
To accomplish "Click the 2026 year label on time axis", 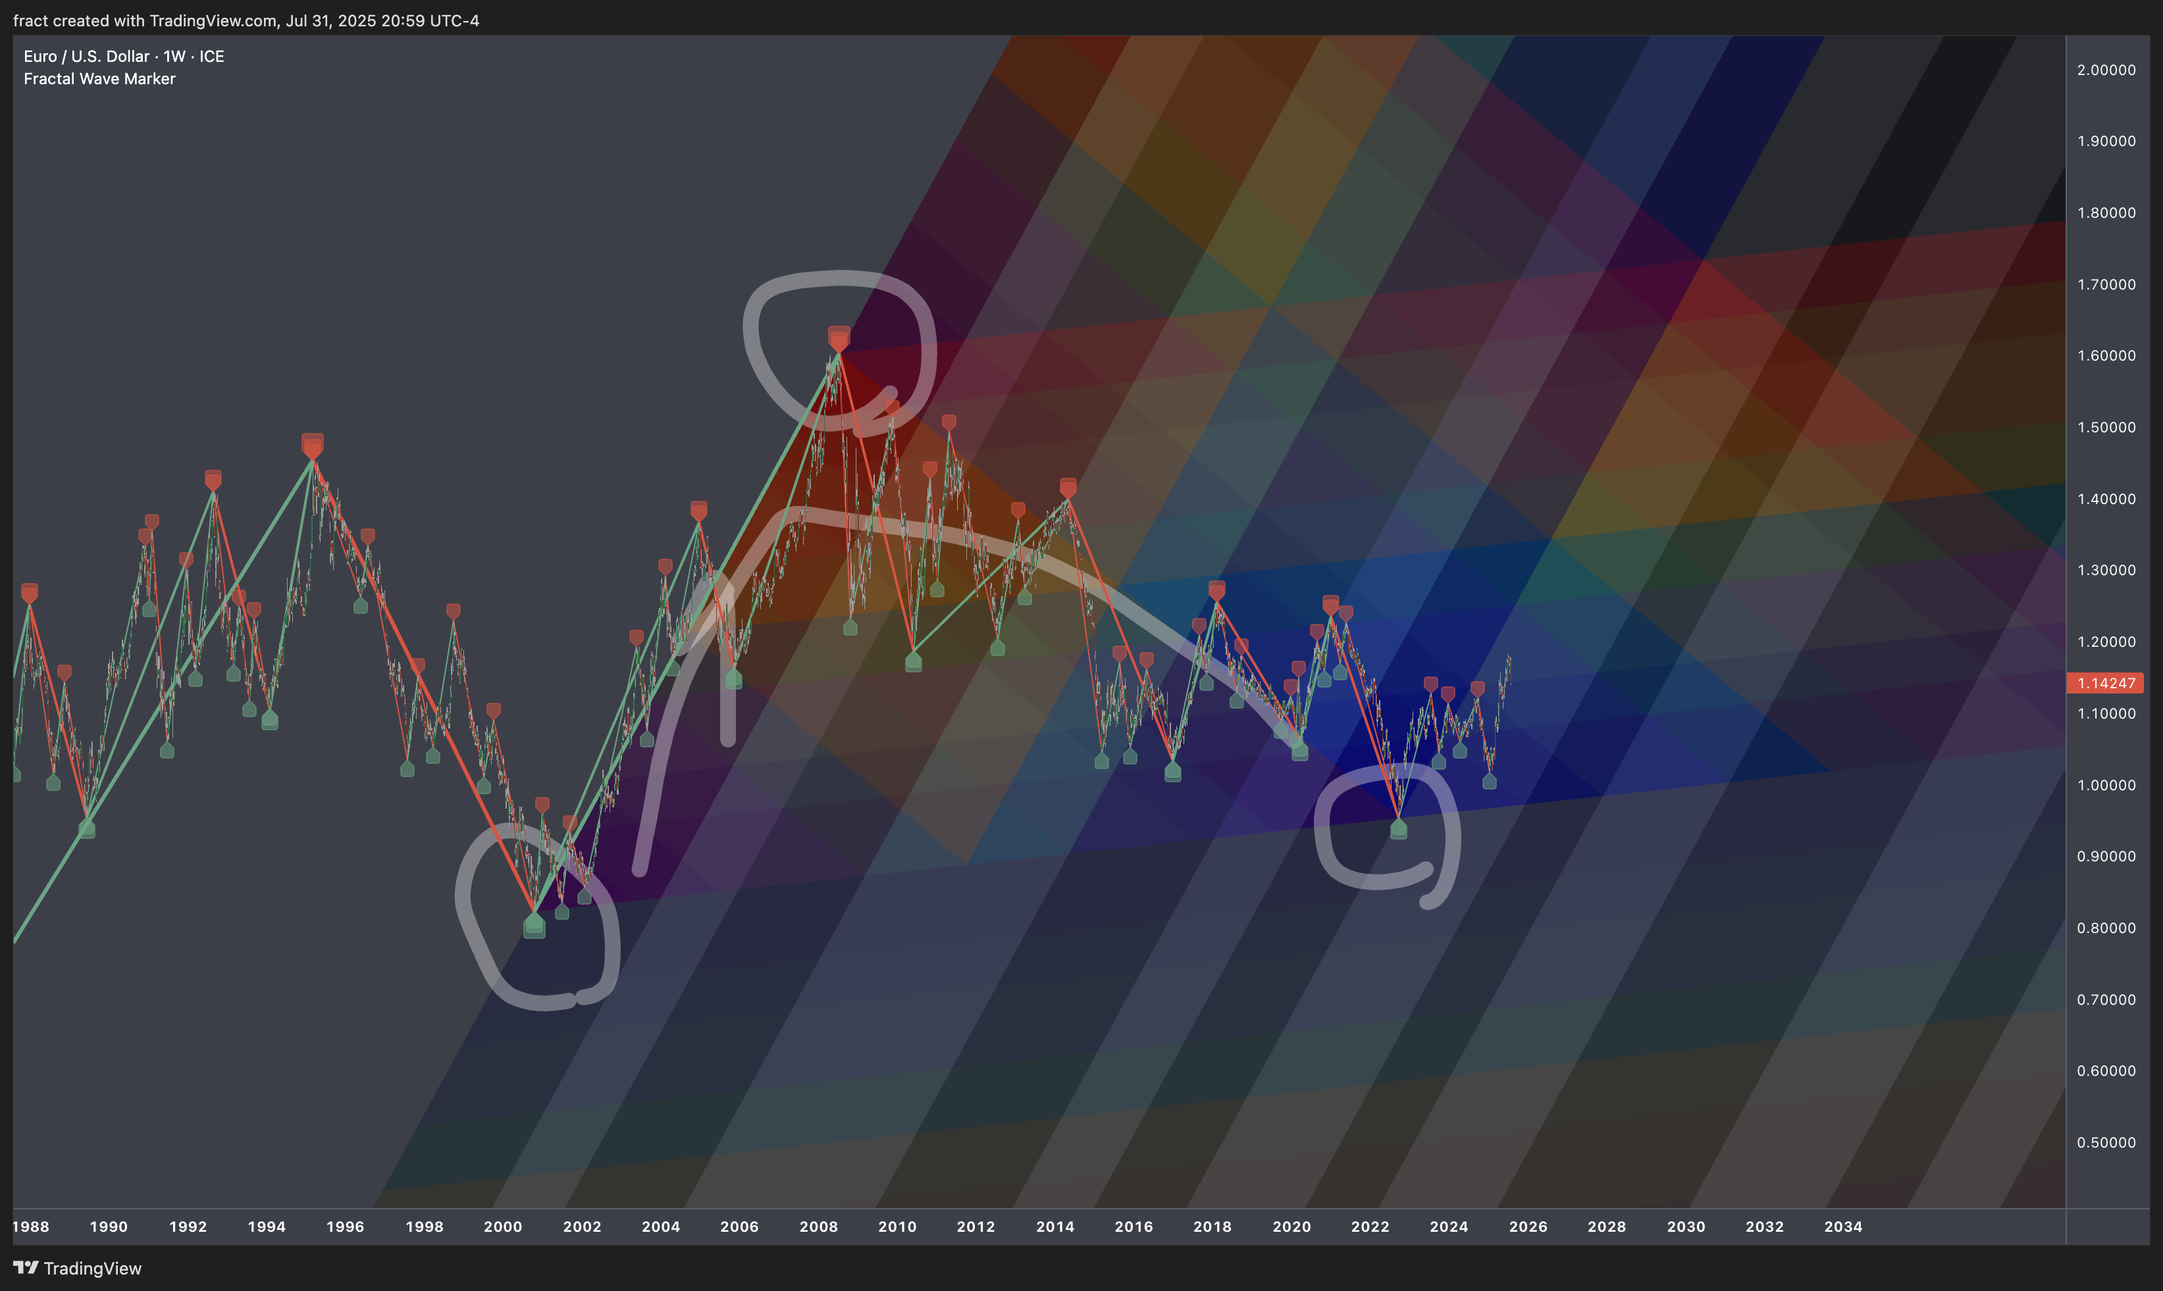I will (x=1528, y=1227).
